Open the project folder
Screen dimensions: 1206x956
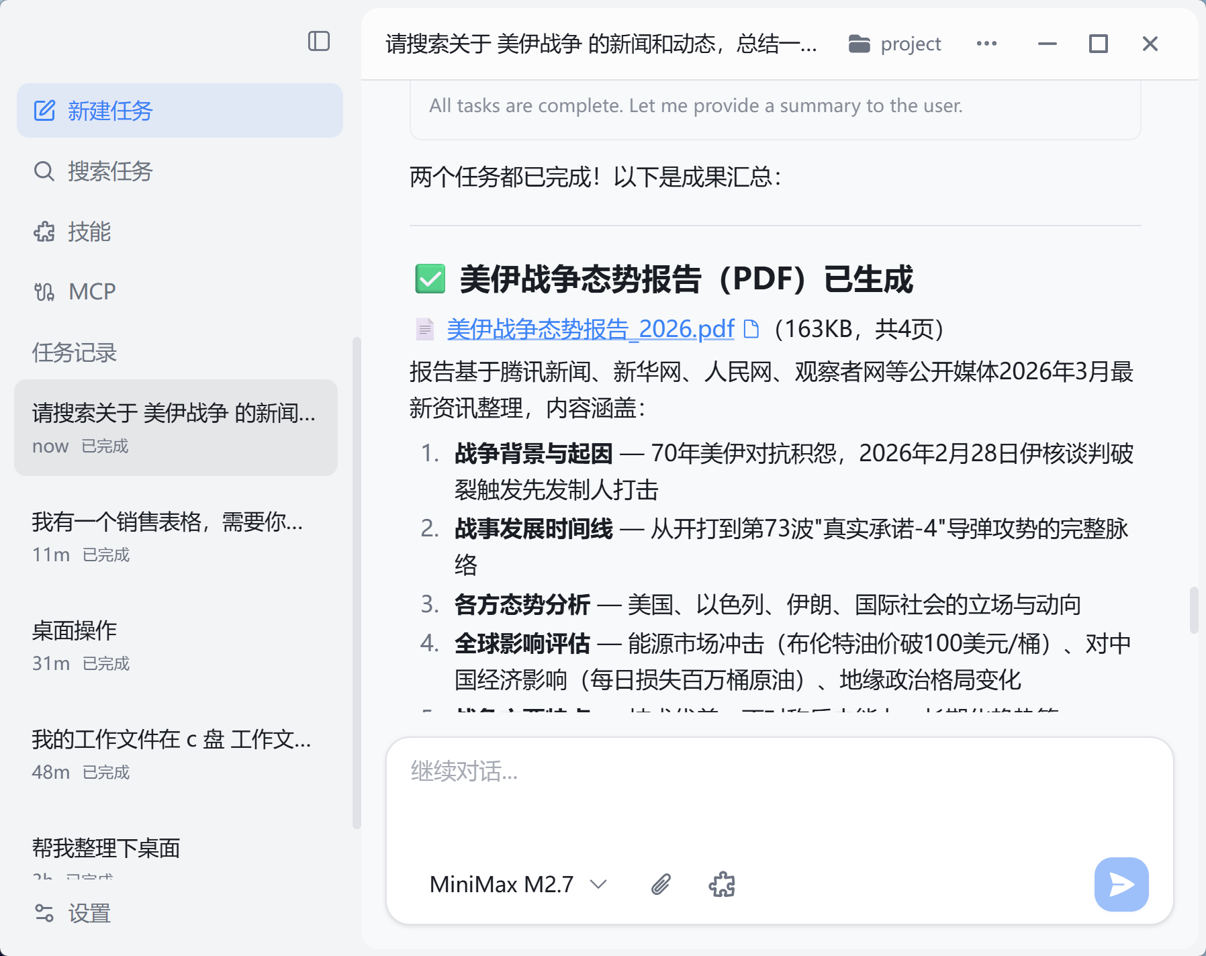[x=894, y=43]
